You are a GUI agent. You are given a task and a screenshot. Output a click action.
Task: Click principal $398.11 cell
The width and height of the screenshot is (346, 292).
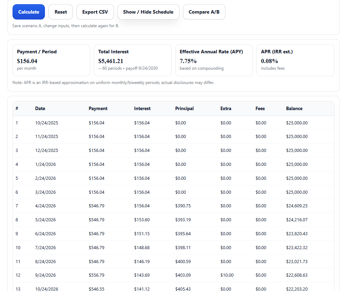pos(183,247)
